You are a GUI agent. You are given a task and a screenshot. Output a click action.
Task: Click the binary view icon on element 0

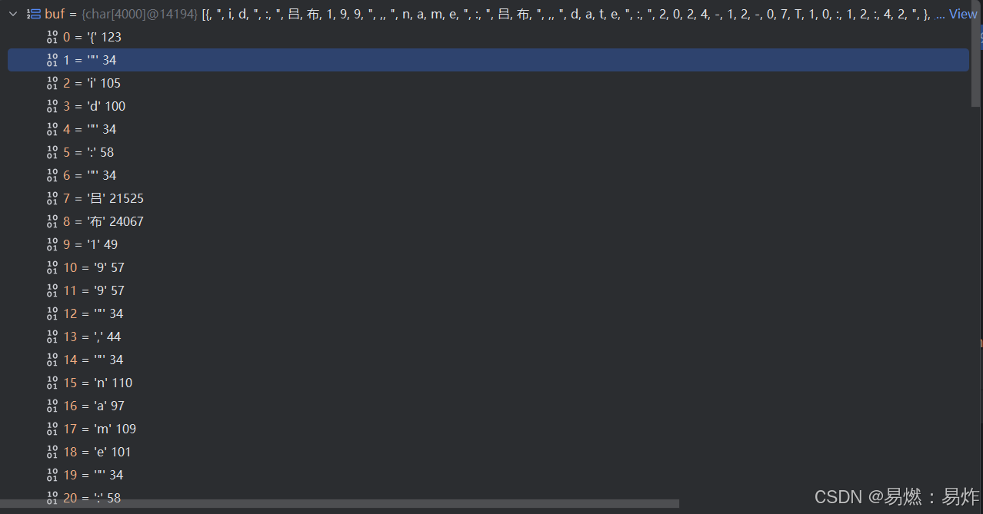52,36
